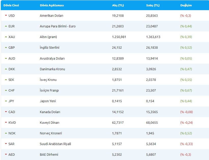Click the red down arrow beside USD

tap(6, 15)
